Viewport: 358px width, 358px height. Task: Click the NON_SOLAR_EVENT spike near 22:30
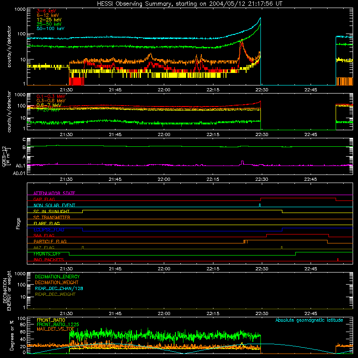click(260, 205)
